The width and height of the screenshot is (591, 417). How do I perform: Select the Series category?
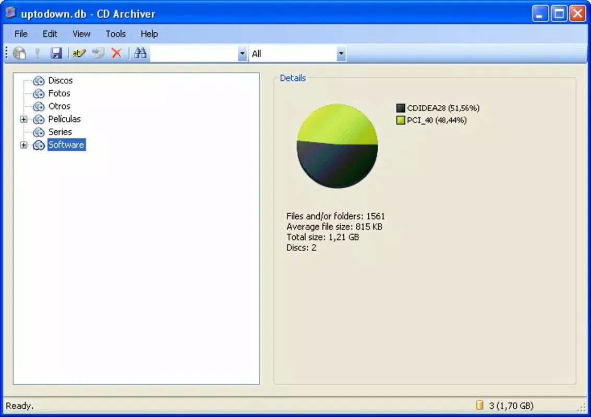(x=60, y=132)
